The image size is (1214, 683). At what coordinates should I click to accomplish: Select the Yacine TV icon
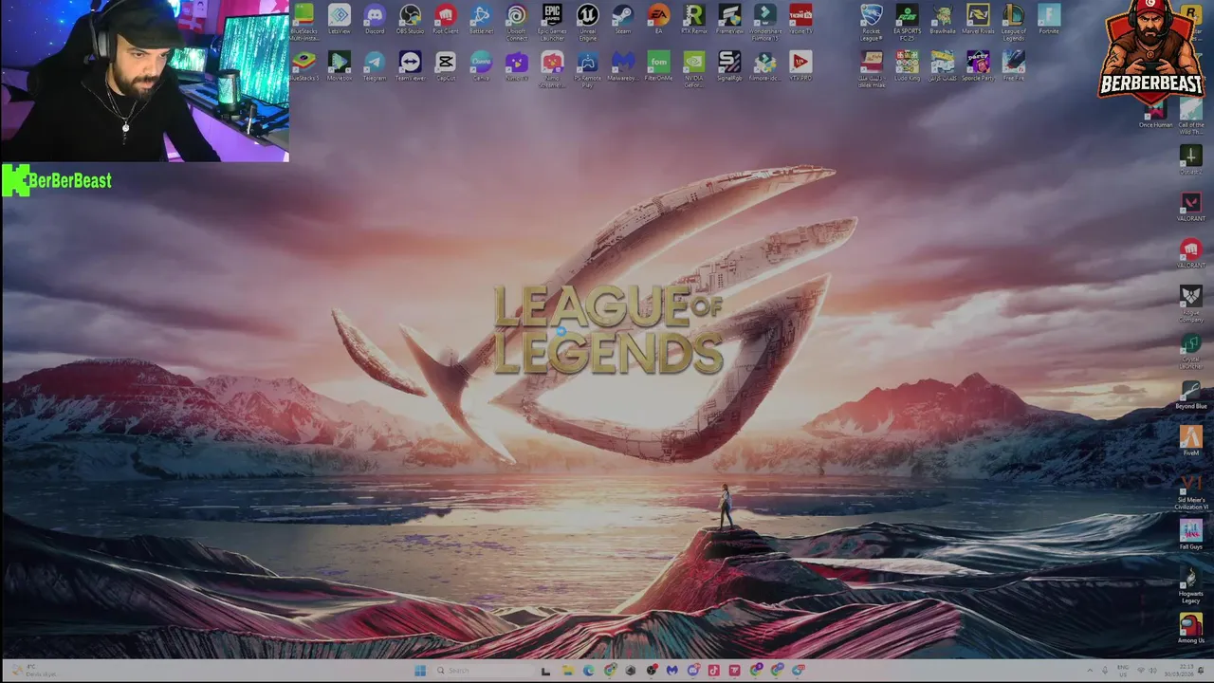click(800, 19)
